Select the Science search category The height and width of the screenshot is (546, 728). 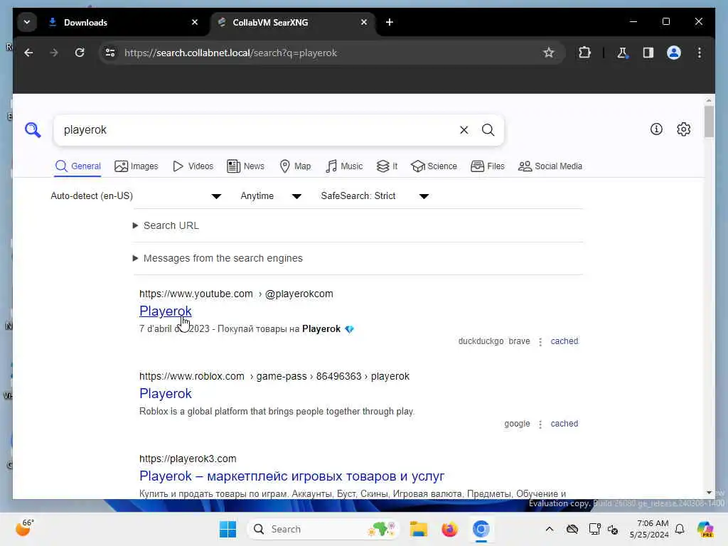coord(434,166)
